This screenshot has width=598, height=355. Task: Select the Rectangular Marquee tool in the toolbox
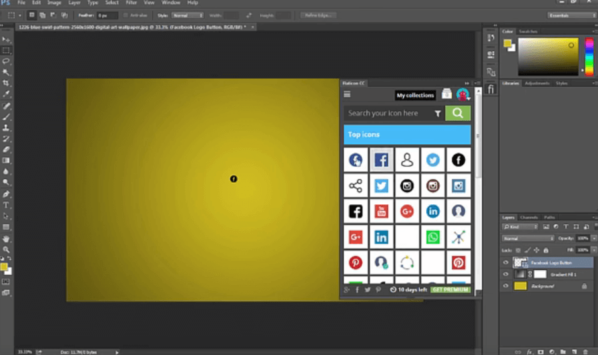pos(6,50)
